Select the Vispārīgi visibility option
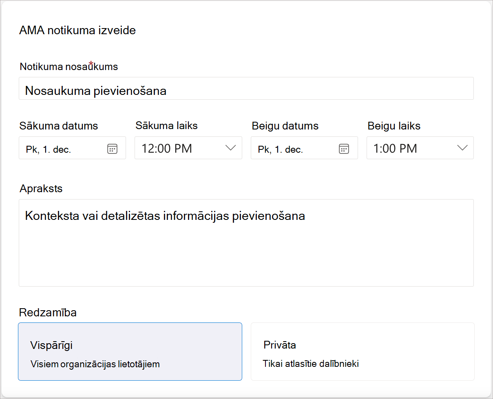The image size is (493, 399). point(130,352)
